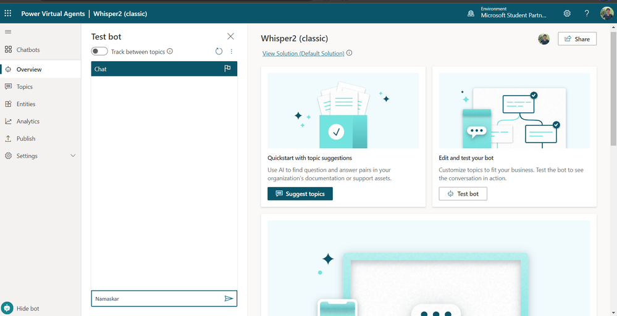Click the Entities icon in sidebar
The image size is (617, 316).
(x=8, y=104)
